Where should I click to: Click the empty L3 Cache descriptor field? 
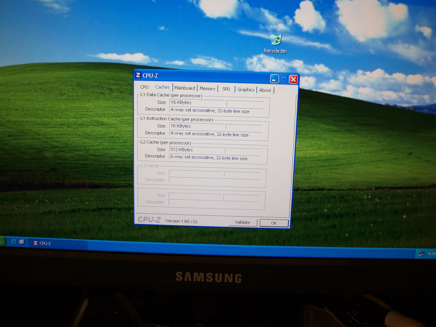pyautogui.click(x=215, y=181)
